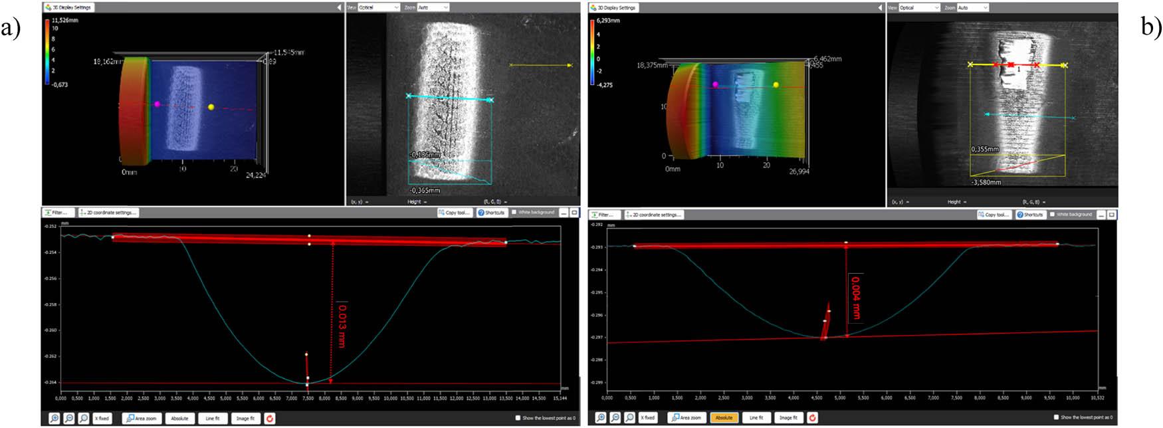Enable 'Show the lowest point as 0' on right
This screenshot has height=428, width=1163.
pos(1057,417)
